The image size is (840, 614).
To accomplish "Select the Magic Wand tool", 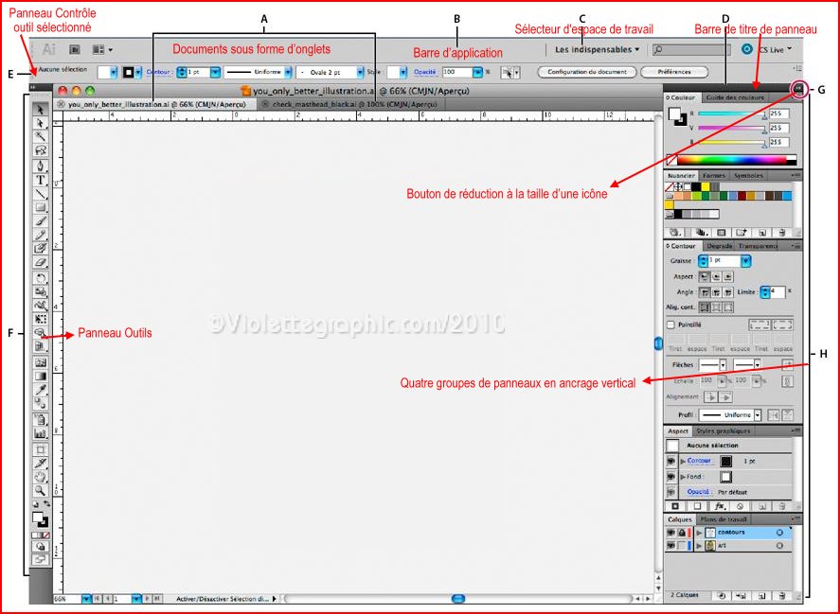I will [41, 136].
